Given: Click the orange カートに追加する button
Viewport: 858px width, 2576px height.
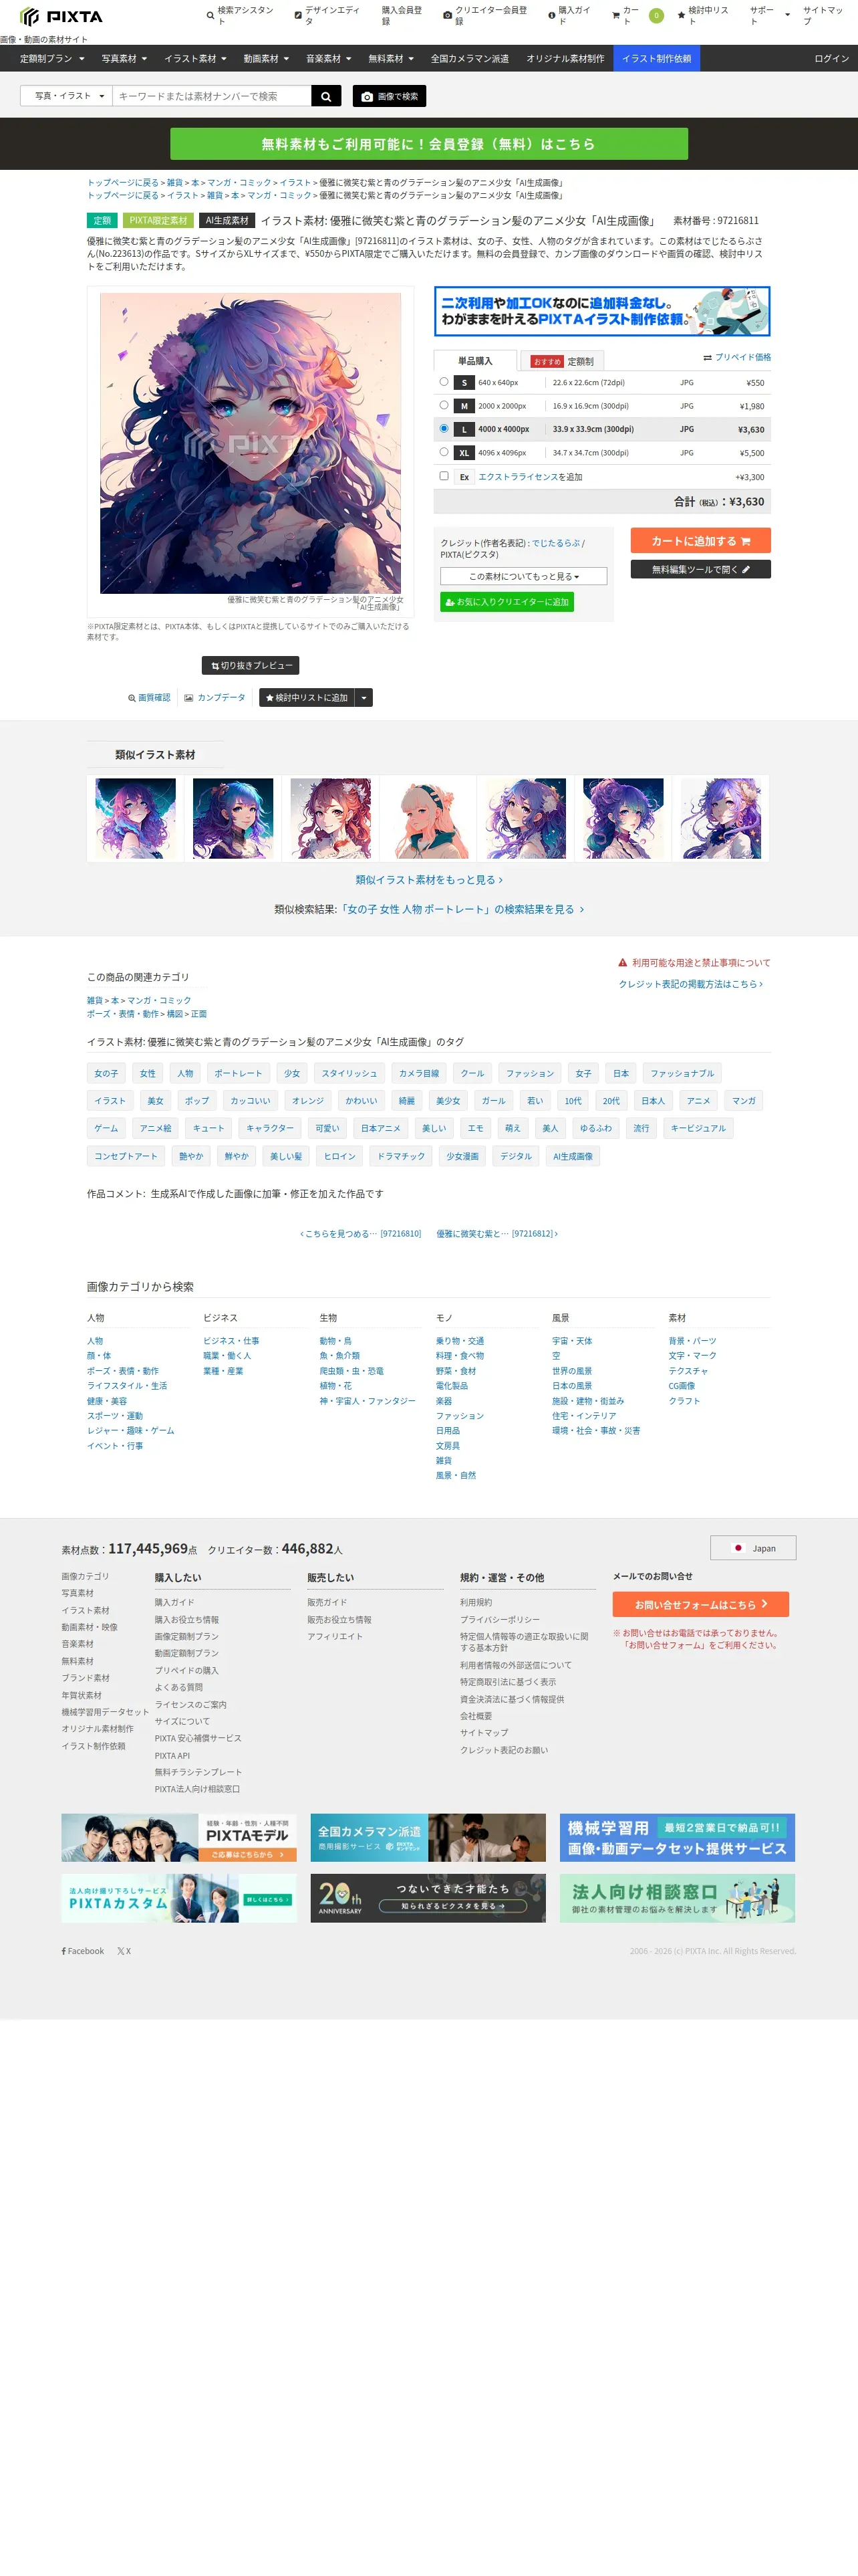Looking at the screenshot, I should (700, 541).
